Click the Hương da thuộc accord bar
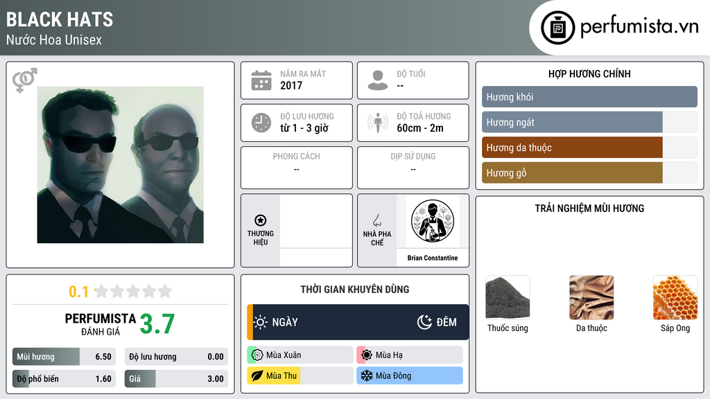Screen dimensions: 710x399 pos(589,148)
